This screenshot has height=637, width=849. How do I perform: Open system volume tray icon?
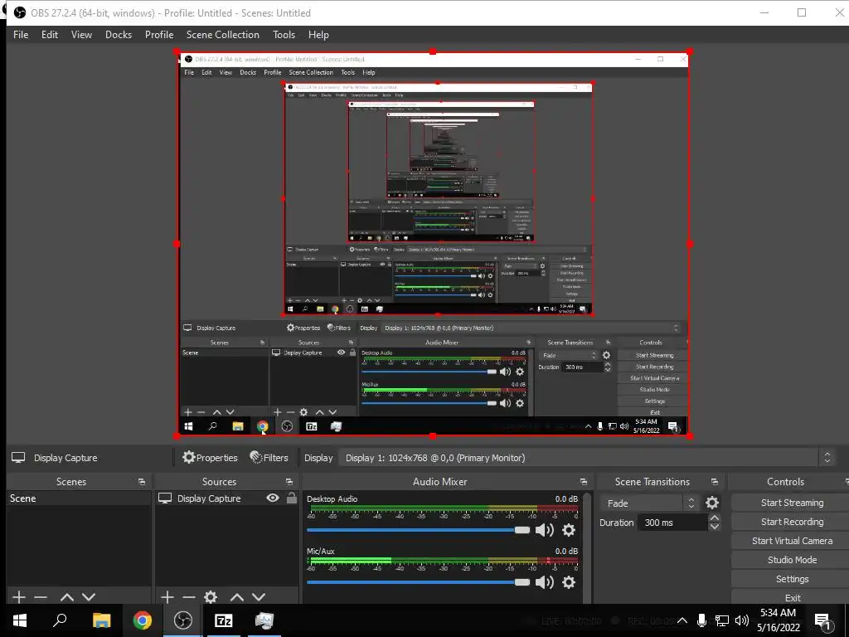point(742,620)
